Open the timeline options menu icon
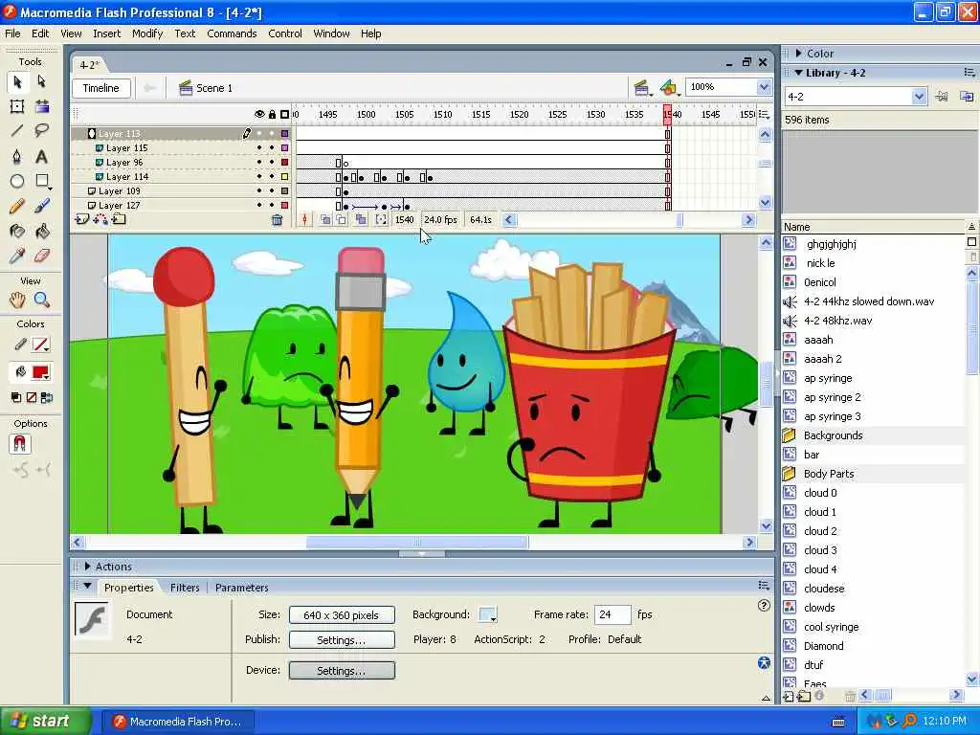 (764, 115)
